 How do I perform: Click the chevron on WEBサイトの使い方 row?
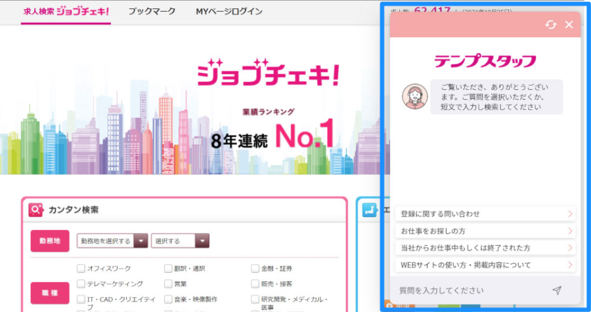pyautogui.click(x=570, y=265)
